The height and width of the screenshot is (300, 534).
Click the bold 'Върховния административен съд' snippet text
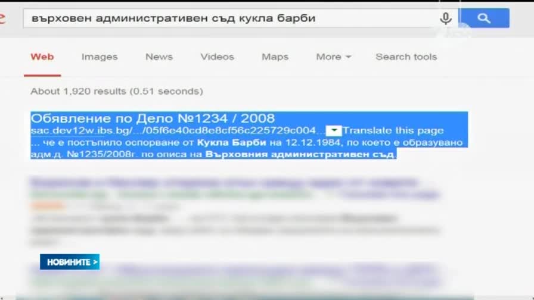(300, 154)
